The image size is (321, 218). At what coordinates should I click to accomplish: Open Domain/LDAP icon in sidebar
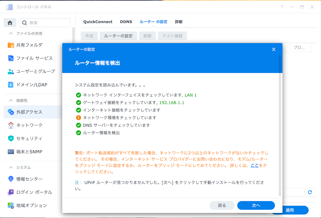[x=11, y=85]
